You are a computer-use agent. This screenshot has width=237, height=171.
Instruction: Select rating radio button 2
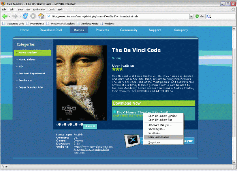tap(65, 124)
